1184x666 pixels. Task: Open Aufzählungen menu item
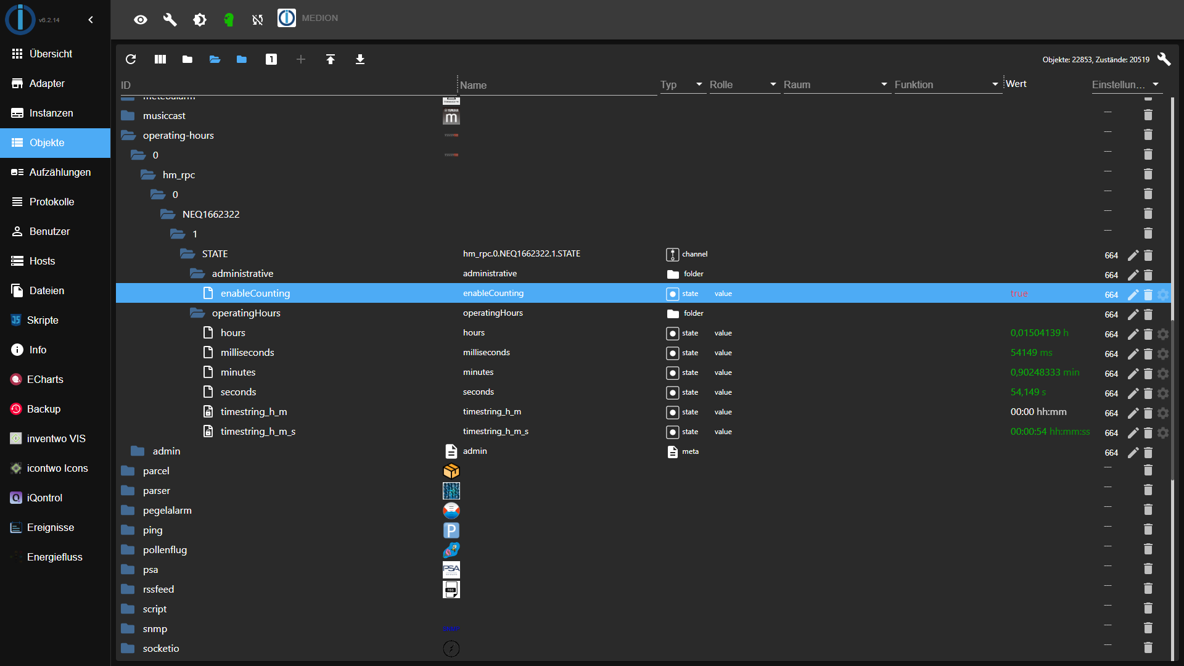pos(55,172)
